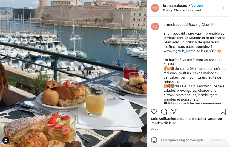Submit the comment with Plaatsen

coord(218,140)
